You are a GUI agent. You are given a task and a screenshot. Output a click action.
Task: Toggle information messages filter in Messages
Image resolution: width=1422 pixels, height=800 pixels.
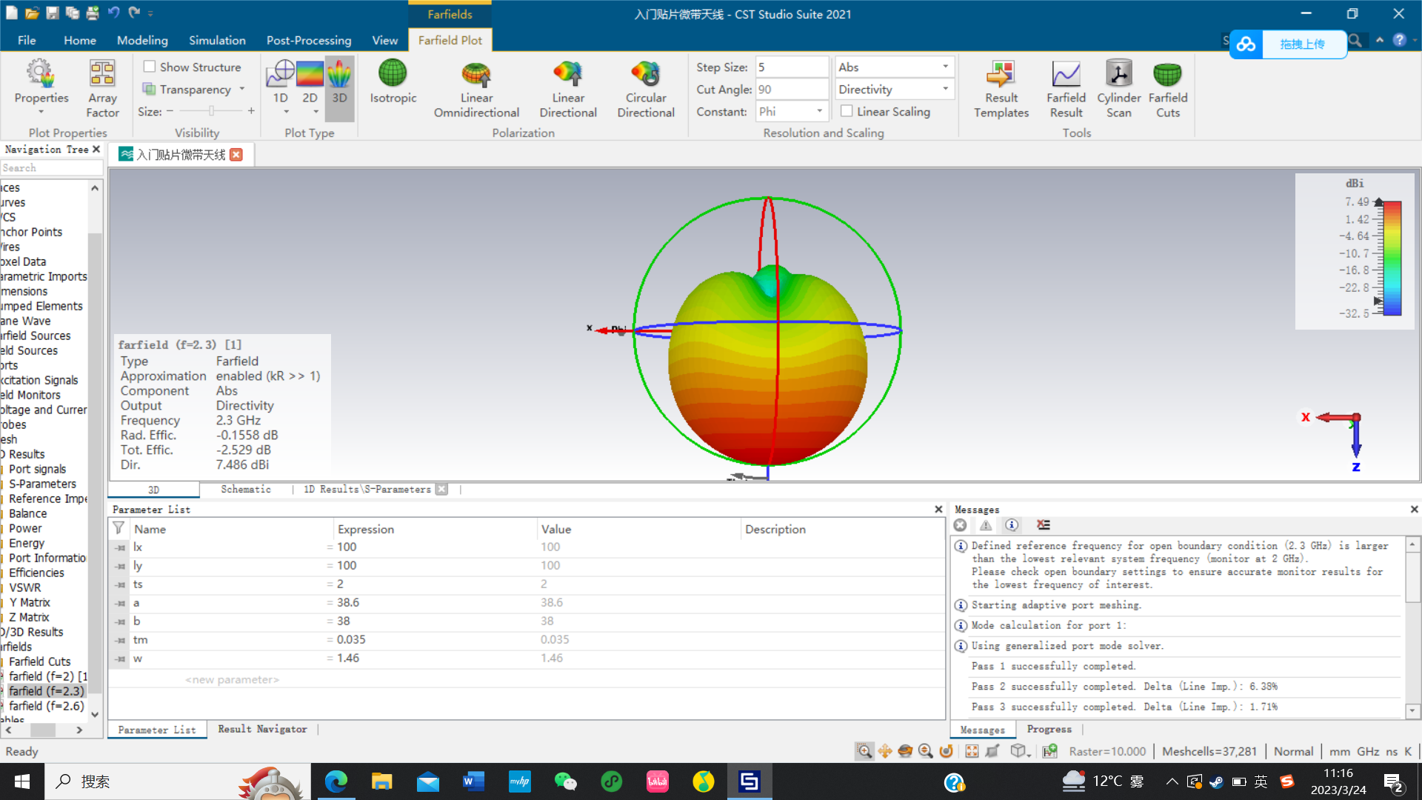(1012, 525)
